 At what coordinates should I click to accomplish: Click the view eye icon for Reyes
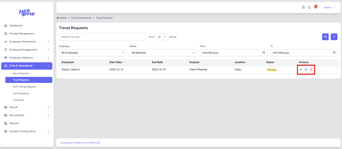(x=301, y=70)
